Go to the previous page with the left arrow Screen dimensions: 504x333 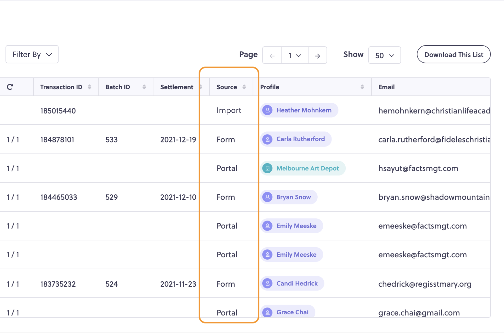[x=272, y=55]
